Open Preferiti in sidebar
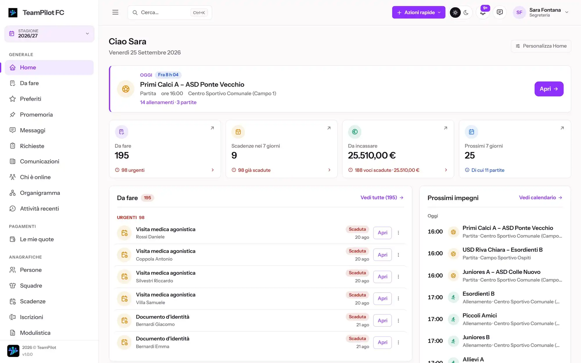The height and width of the screenshot is (363, 581). click(49, 99)
